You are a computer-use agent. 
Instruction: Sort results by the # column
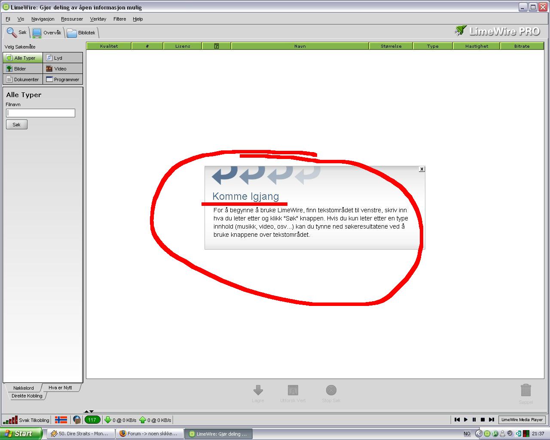click(x=147, y=46)
